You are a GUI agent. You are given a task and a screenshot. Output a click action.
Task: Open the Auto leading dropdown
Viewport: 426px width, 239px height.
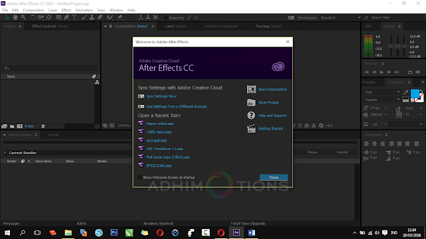tap(421, 108)
